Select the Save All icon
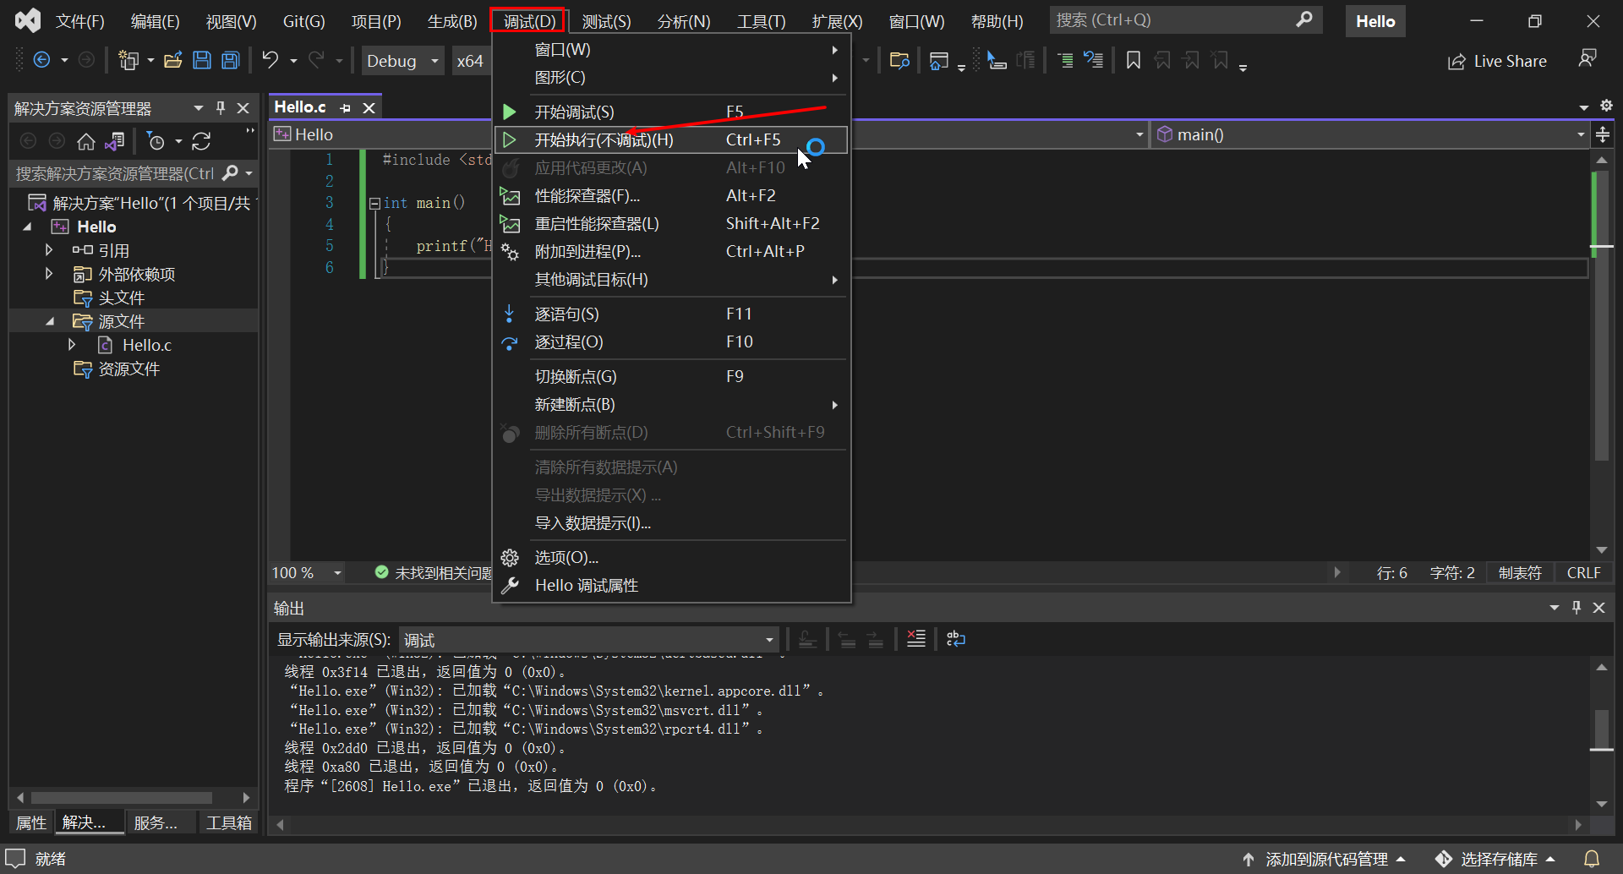The height and width of the screenshot is (874, 1623). click(x=229, y=59)
